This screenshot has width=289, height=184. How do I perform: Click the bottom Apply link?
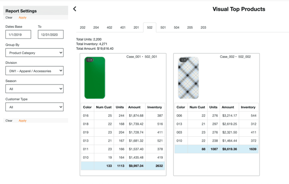[22, 121]
